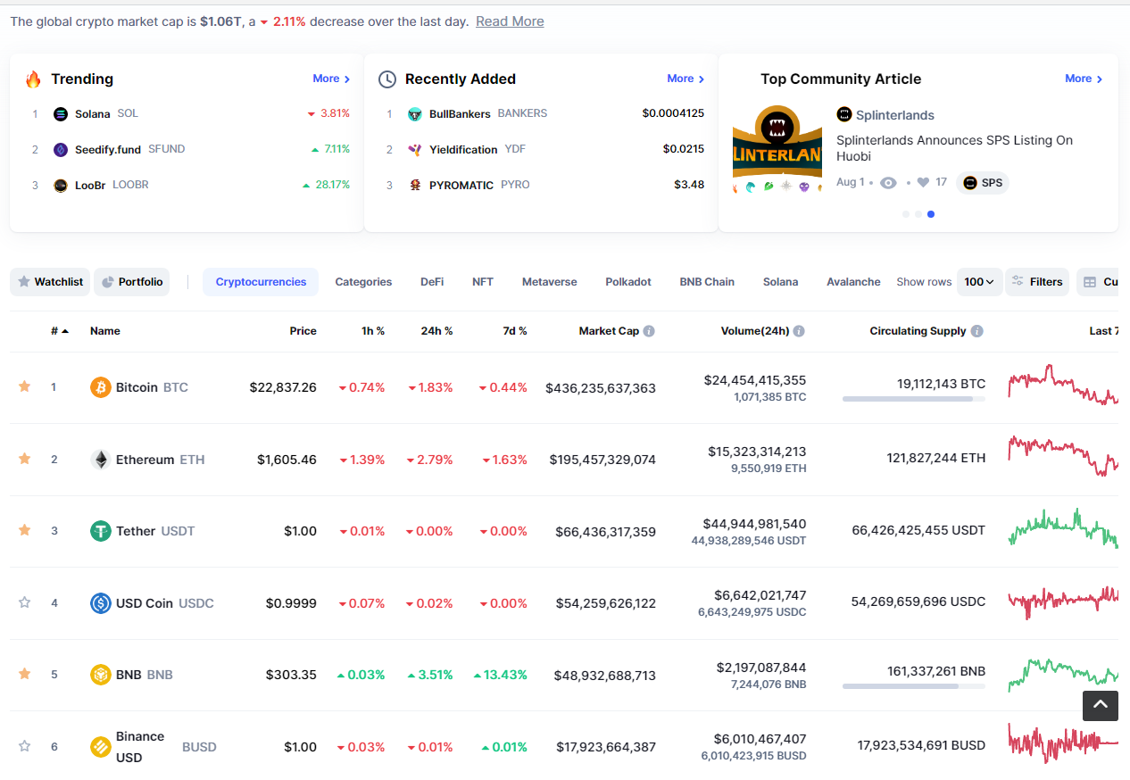
Task: Select the Polkadot tab
Action: click(x=628, y=282)
